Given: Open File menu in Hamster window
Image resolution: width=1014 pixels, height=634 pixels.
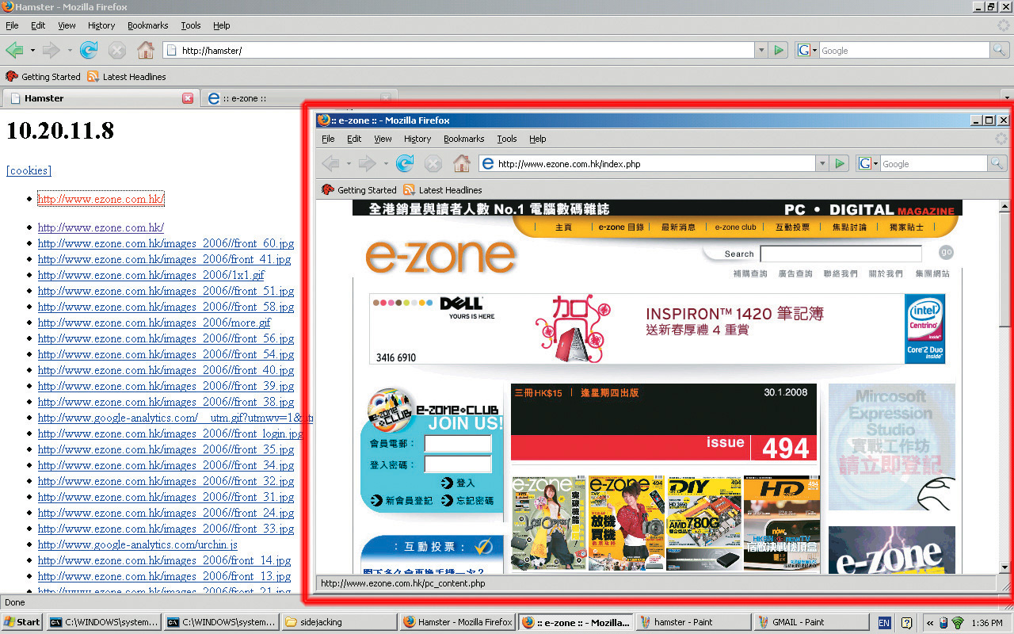Looking at the screenshot, I should pyautogui.click(x=12, y=25).
